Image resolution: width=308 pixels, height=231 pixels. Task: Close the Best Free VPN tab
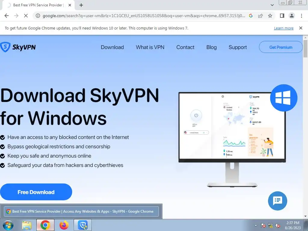(70, 5)
